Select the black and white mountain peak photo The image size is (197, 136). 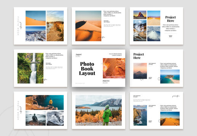tap(55, 118)
